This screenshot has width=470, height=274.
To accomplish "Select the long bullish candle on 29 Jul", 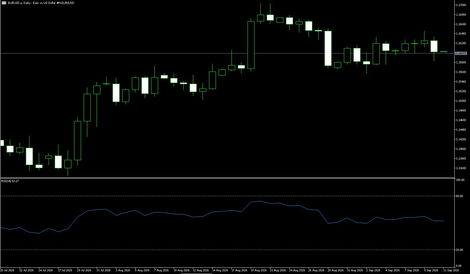I will tap(77, 141).
